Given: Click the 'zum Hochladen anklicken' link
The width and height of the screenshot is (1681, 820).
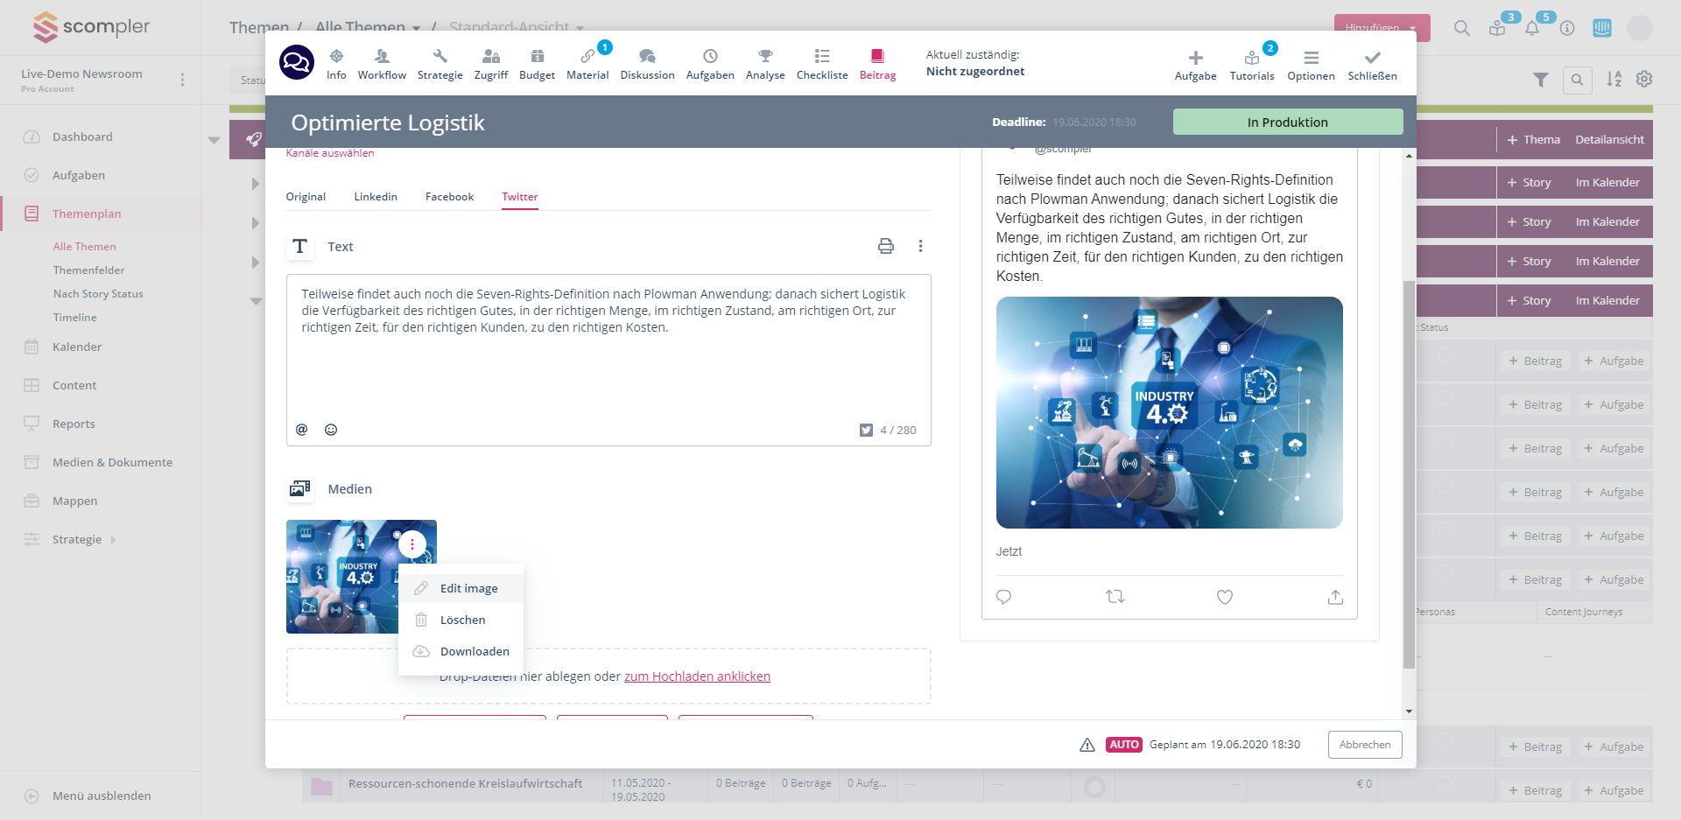Looking at the screenshot, I should click(x=697, y=676).
